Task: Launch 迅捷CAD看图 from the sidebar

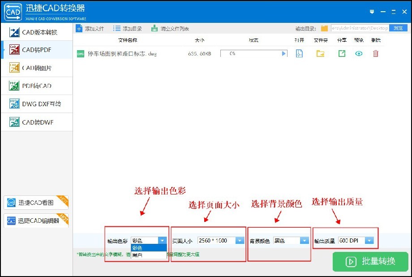Action: click(36, 203)
